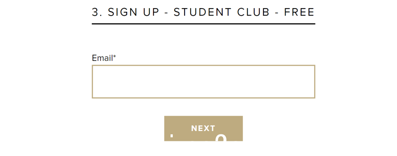The height and width of the screenshot is (156, 397).
Task: Click STUDENT CLUB text in the title
Action: point(222,12)
